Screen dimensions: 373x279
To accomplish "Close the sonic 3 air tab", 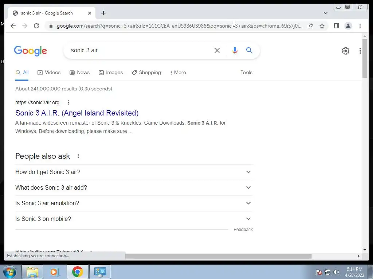I will pyautogui.click(x=90, y=13).
